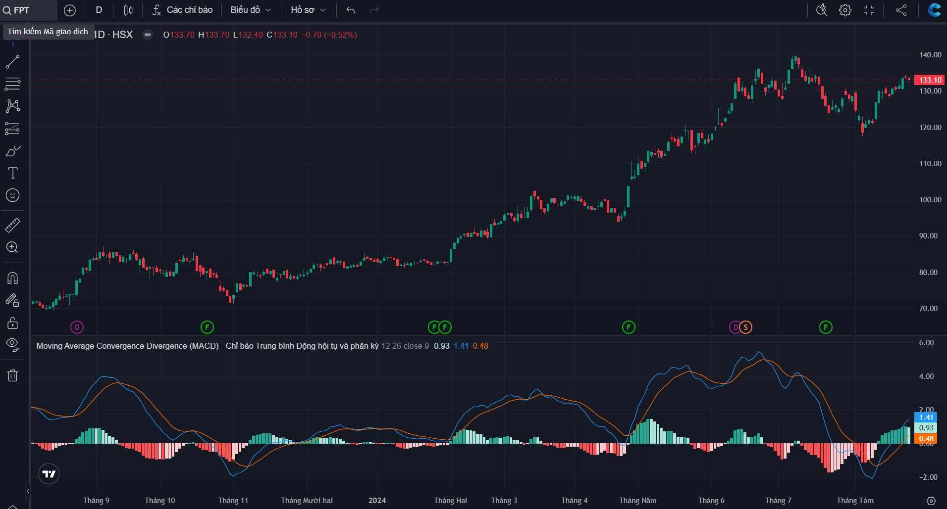Click the current price label 133.10

tap(930, 80)
